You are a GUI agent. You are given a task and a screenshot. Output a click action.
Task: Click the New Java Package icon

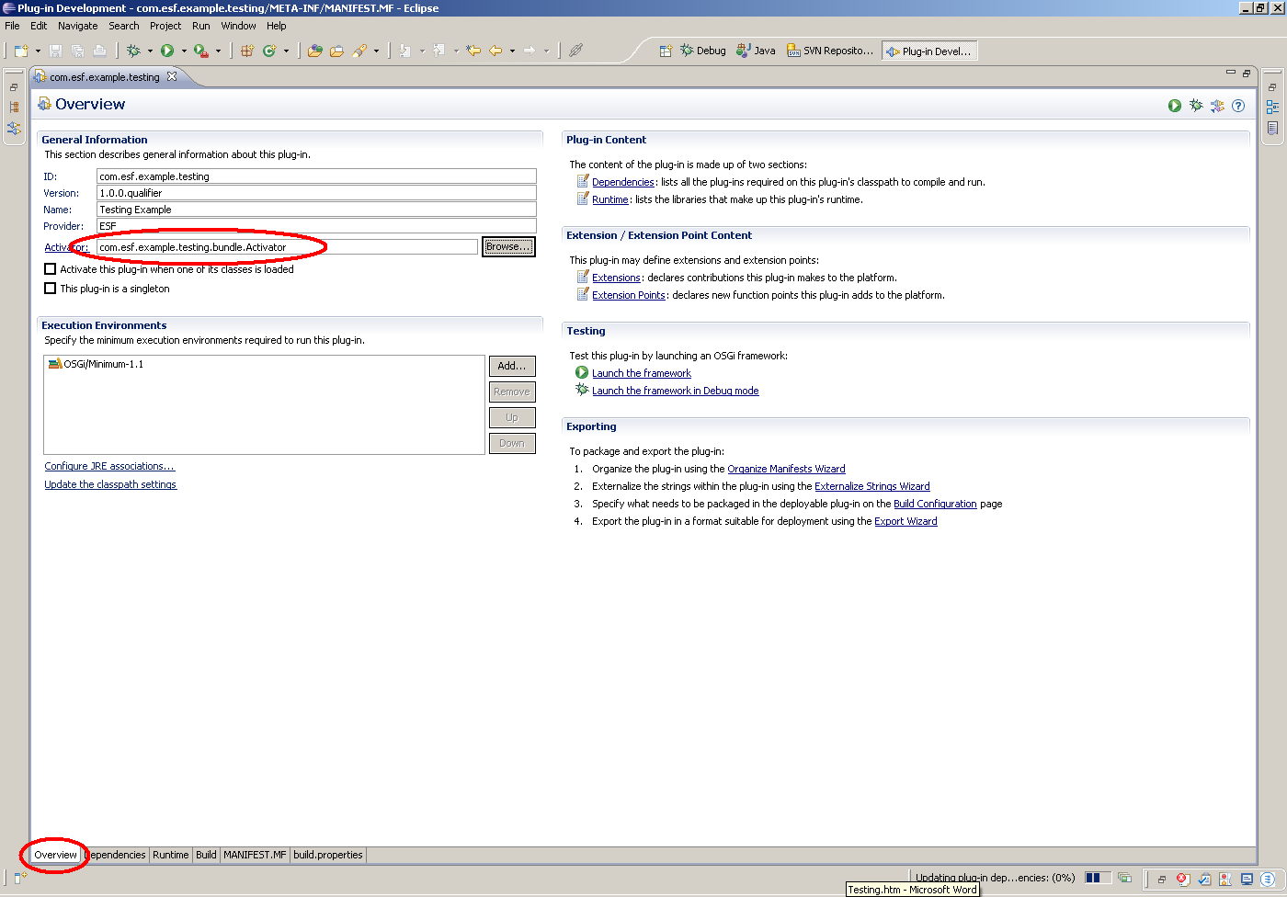[x=247, y=51]
